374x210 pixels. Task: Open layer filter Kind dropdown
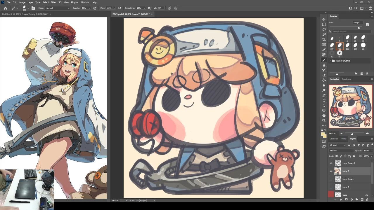coord(337,145)
